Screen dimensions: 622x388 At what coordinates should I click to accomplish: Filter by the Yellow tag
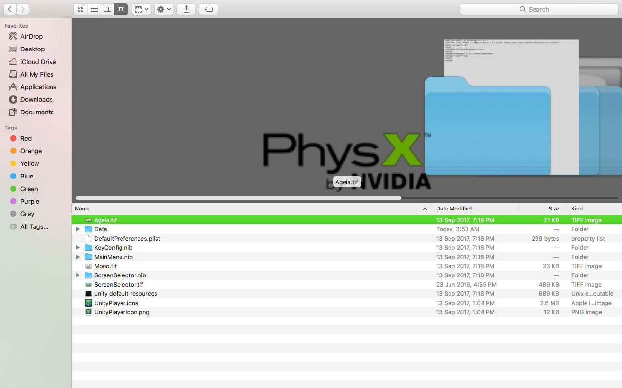30,163
